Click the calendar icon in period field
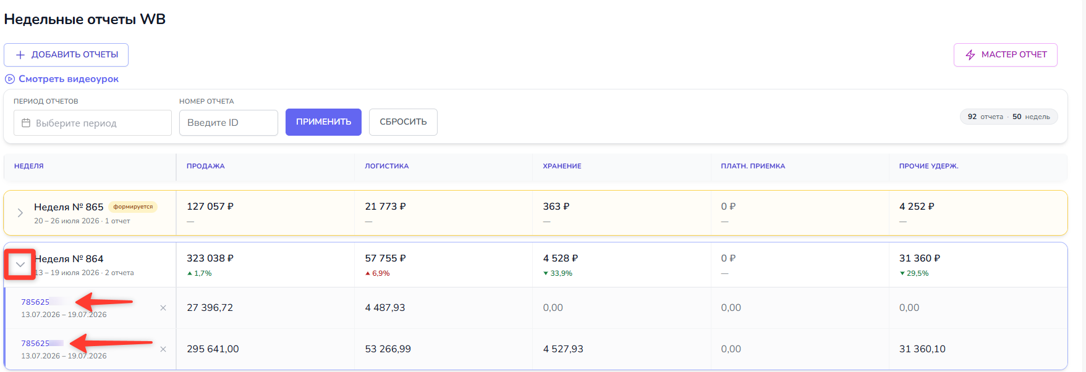Viewport: 1086px width, 372px height. [x=26, y=123]
